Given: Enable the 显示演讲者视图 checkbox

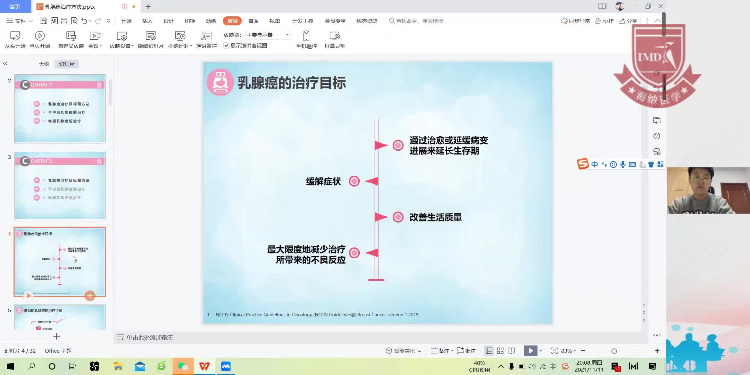Looking at the screenshot, I should [x=227, y=45].
